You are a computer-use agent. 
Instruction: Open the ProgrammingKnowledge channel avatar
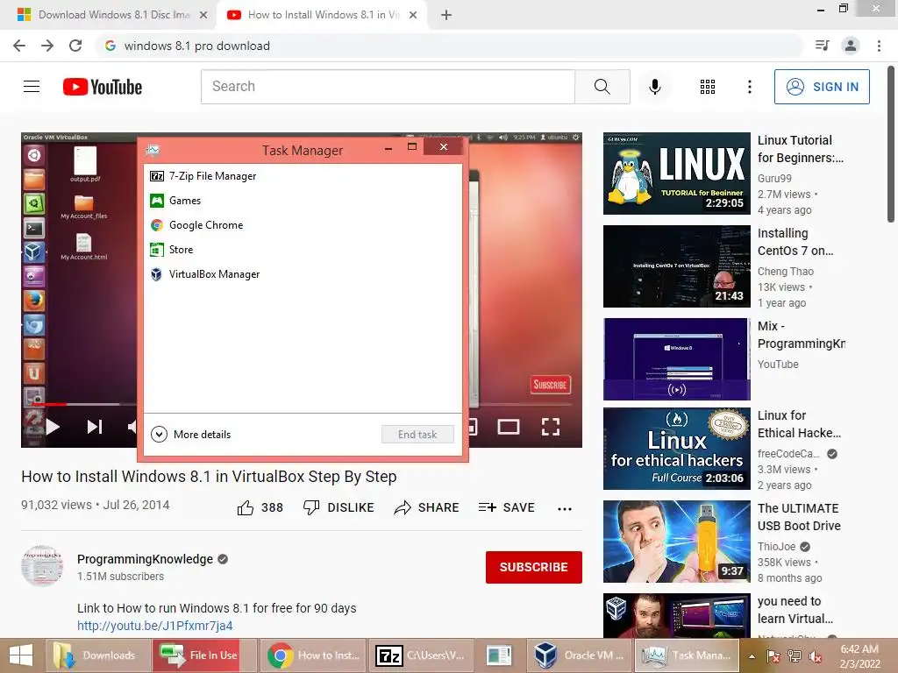[x=42, y=565]
